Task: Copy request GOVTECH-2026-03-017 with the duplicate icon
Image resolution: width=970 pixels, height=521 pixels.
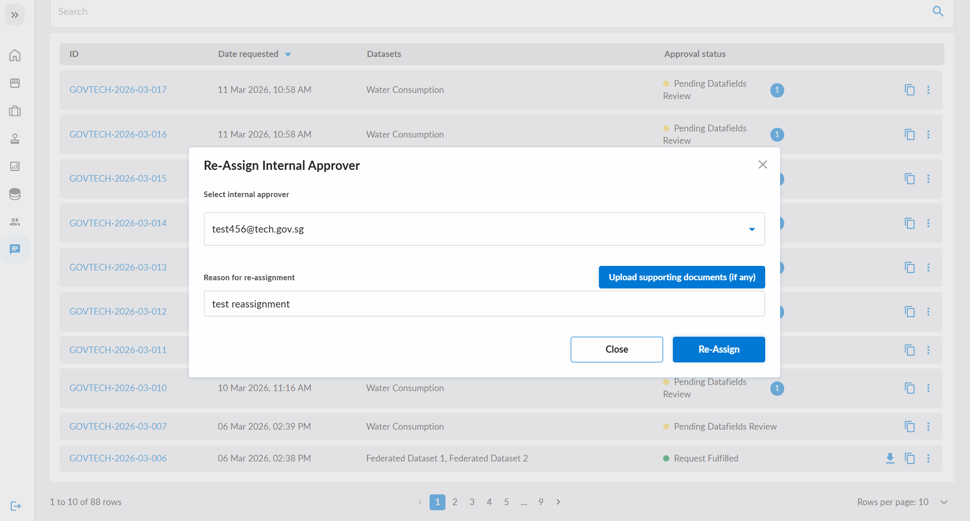Action: click(909, 90)
